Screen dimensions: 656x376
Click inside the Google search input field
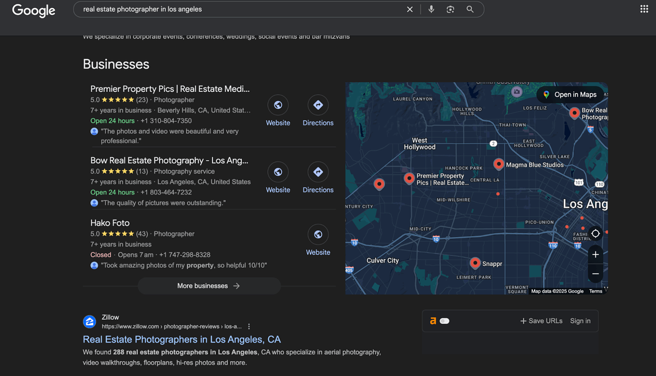tap(219, 9)
